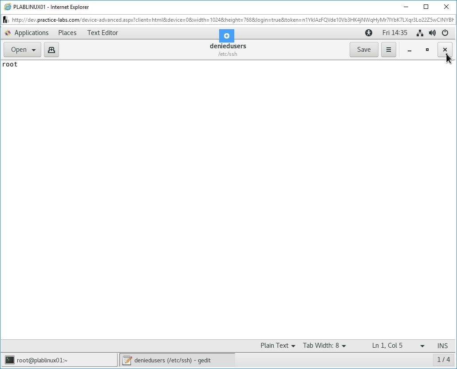Click the blue remote session toolbar pin
Screen dimensions: 457x369
226,36
